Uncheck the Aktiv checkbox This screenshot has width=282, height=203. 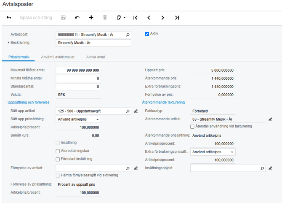[147, 34]
